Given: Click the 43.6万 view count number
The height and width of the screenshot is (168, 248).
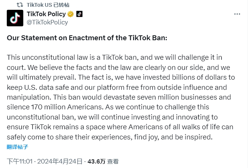Looking at the screenshot, I should point(96,162).
